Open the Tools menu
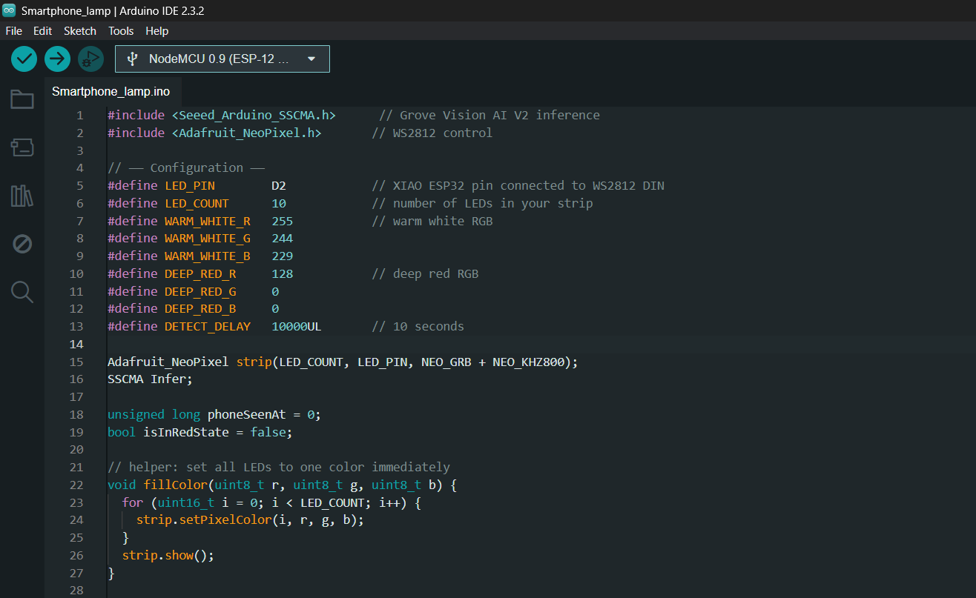The width and height of the screenshot is (976, 598). (x=121, y=31)
